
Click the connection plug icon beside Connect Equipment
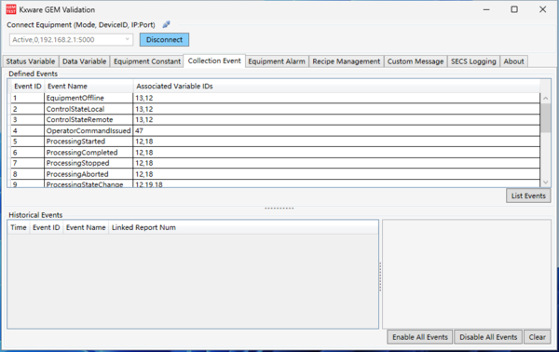coord(166,24)
